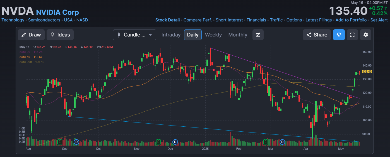
Task: Click the Aug label on time axis
Action: [x=28, y=149]
